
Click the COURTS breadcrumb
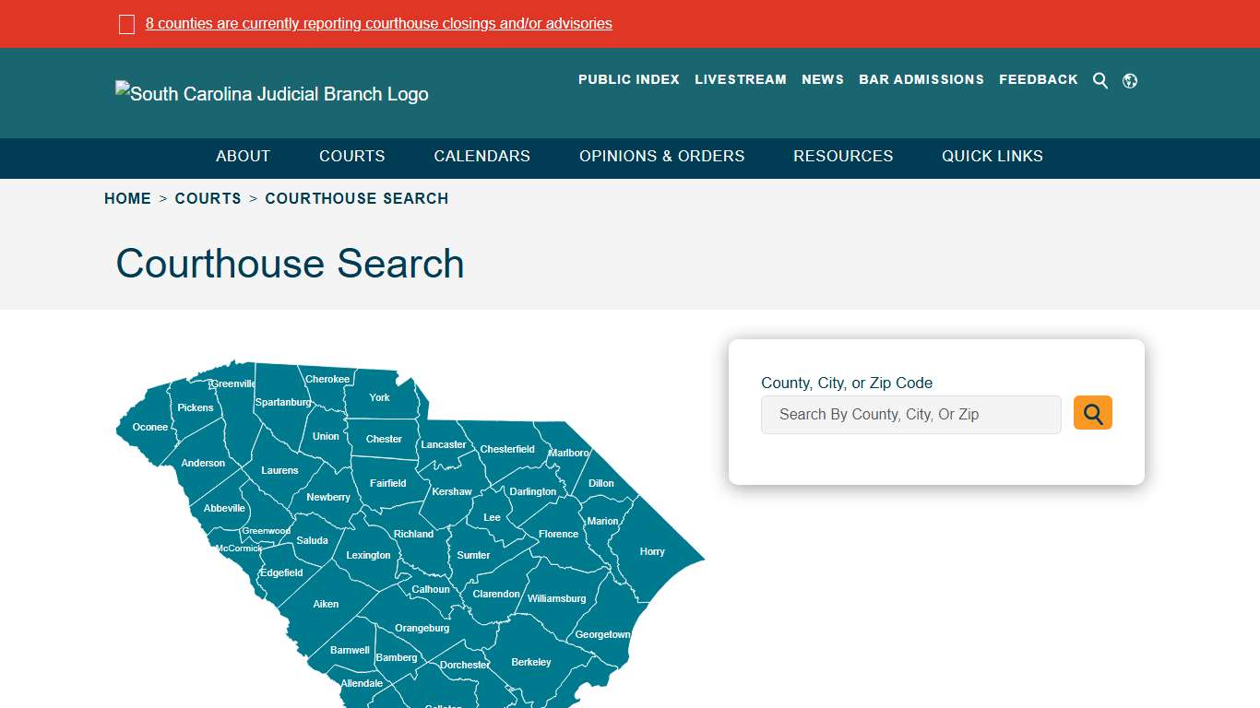pyautogui.click(x=208, y=198)
